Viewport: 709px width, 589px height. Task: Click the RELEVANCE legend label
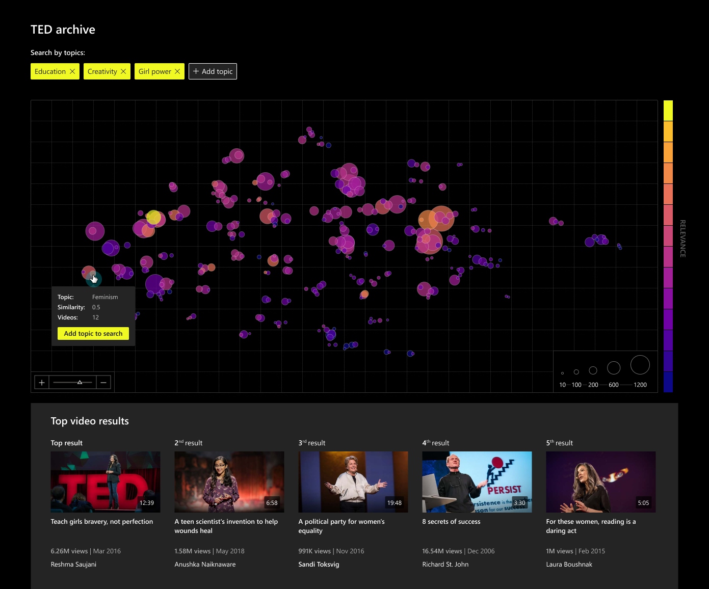(x=683, y=238)
